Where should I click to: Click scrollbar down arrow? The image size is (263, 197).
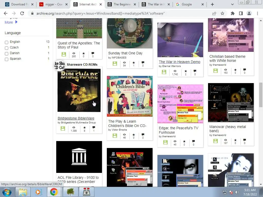point(261,185)
